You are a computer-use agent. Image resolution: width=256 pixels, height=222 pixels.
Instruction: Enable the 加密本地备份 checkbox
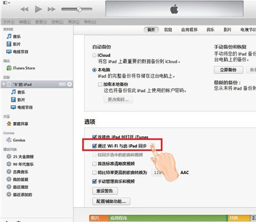[100, 85]
